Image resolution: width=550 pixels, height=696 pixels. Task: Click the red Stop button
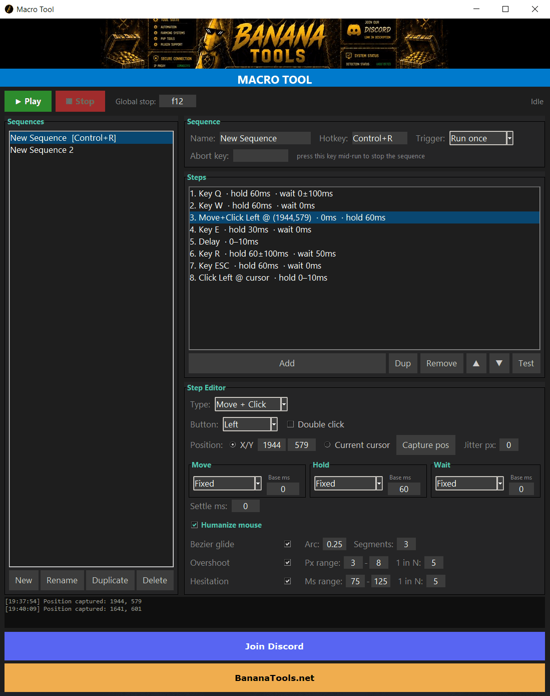(80, 101)
